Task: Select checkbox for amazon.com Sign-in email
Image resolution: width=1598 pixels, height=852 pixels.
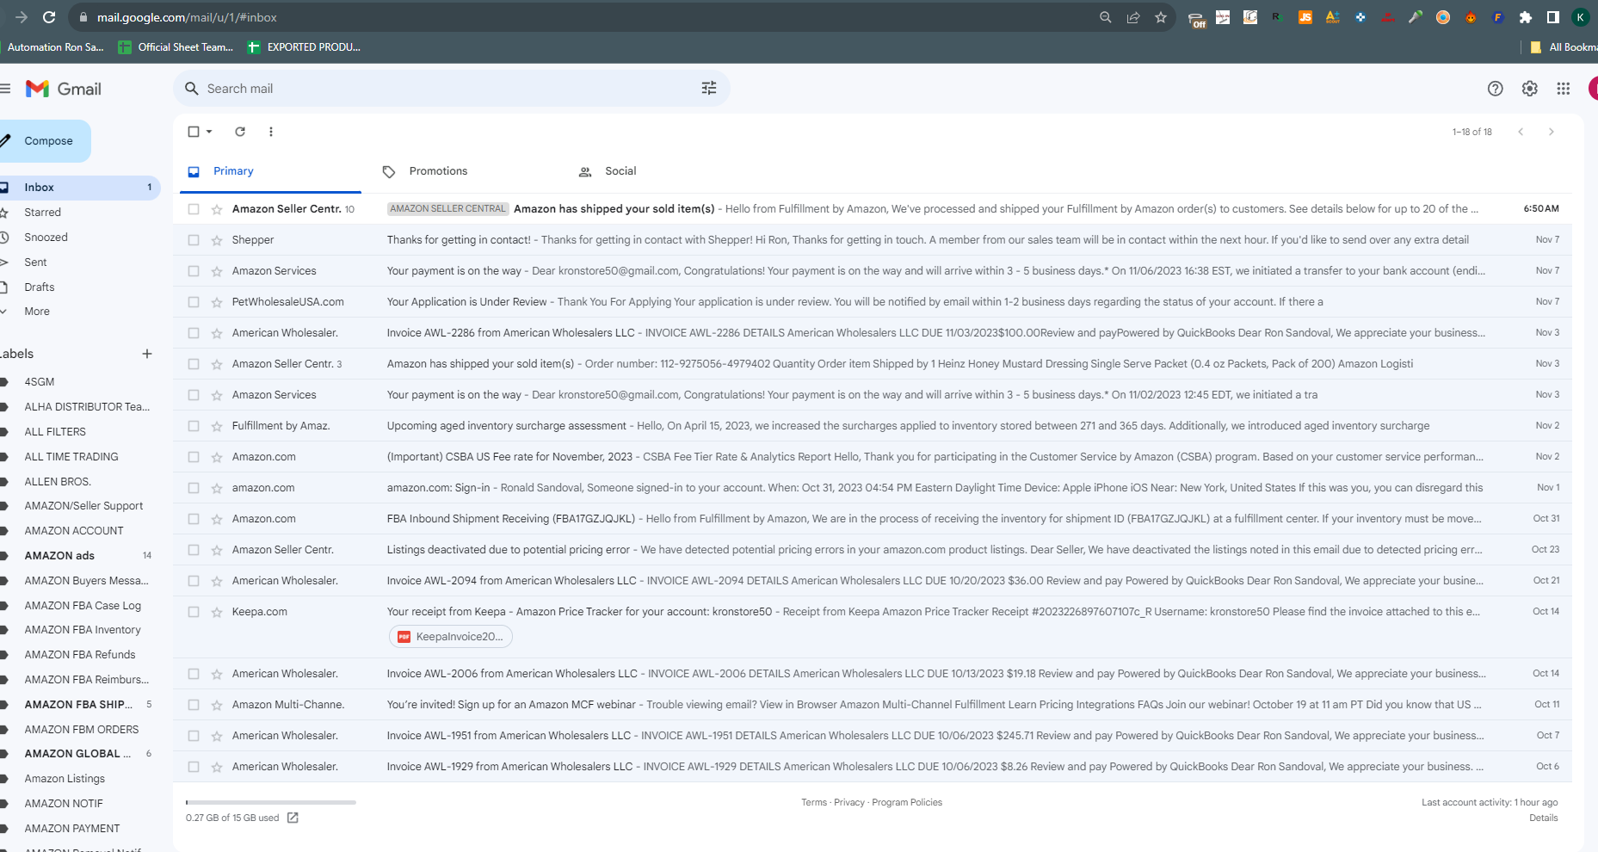Action: coord(194,488)
